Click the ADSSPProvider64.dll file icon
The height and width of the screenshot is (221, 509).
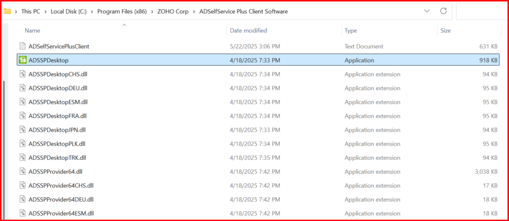point(22,171)
